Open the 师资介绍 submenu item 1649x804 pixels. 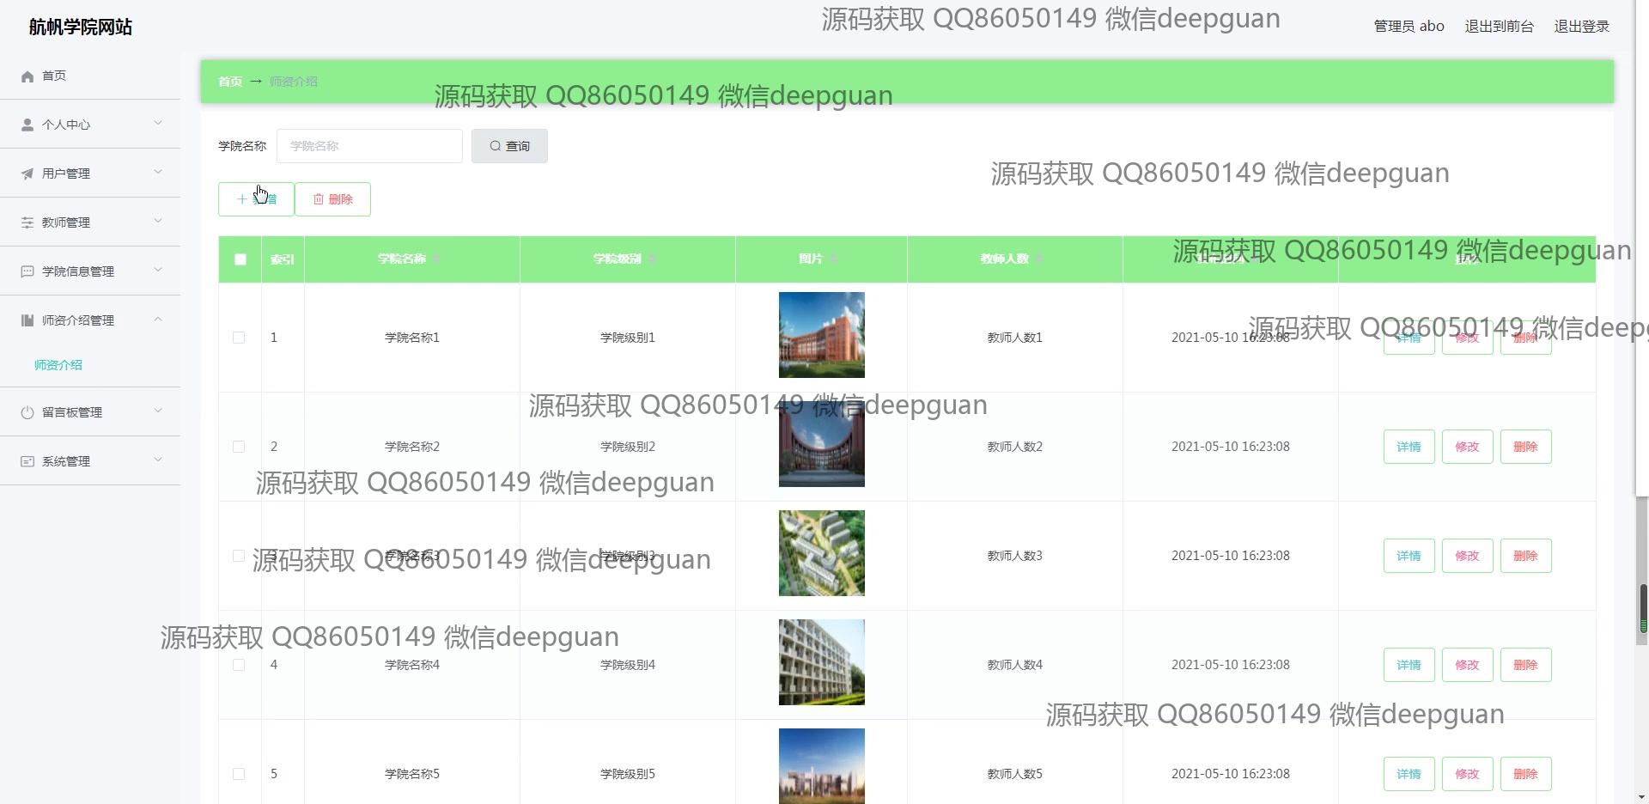click(58, 365)
